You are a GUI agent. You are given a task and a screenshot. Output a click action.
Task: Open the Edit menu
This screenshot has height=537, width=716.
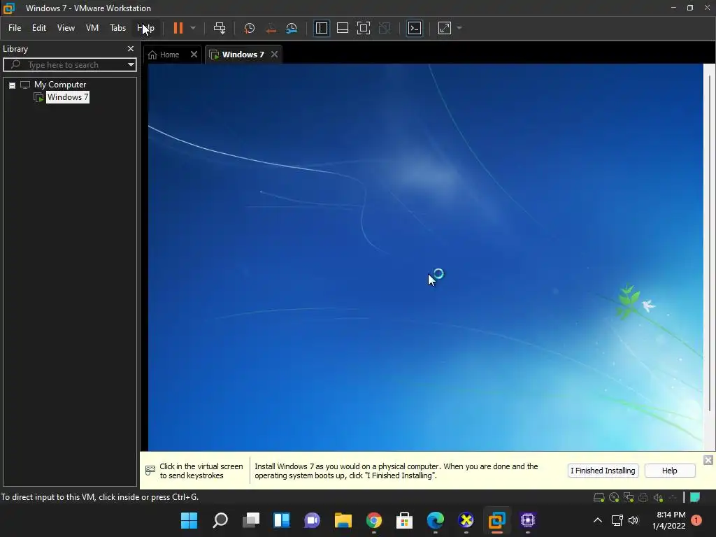click(39, 28)
